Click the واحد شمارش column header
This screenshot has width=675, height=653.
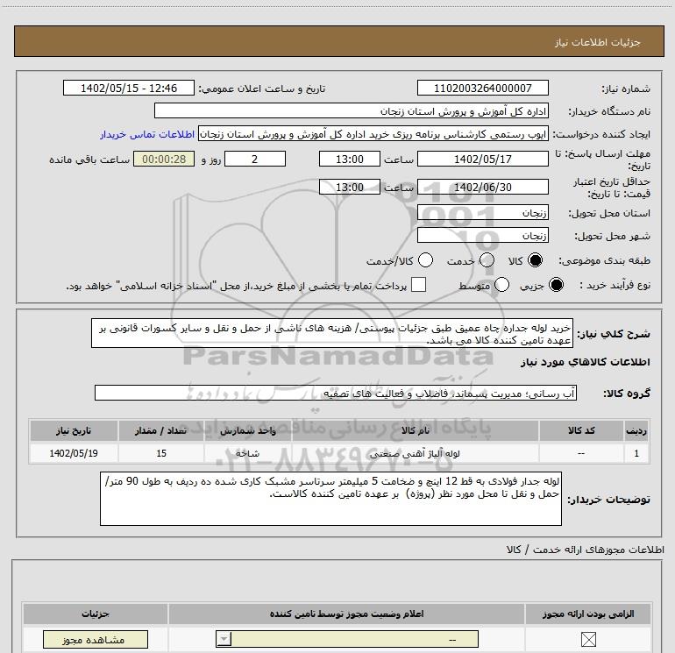pos(247,431)
